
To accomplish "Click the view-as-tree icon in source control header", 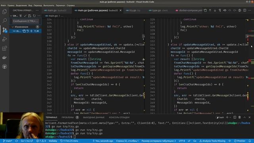I will pyautogui.click(x=21, y=16).
